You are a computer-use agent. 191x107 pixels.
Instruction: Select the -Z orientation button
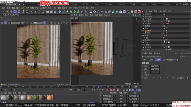click(x=187, y=78)
